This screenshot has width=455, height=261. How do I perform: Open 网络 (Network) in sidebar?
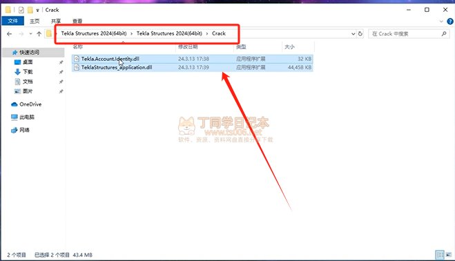point(24,130)
